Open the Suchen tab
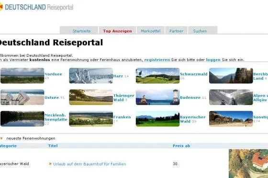 pyautogui.click(x=200, y=31)
